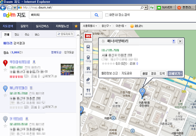Click the coupon tag icon in map toolbar
Viewport: 196px width, 136px height.
point(88,81)
